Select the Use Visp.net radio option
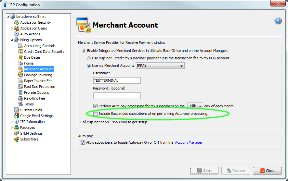 pyautogui.click(x=89, y=58)
